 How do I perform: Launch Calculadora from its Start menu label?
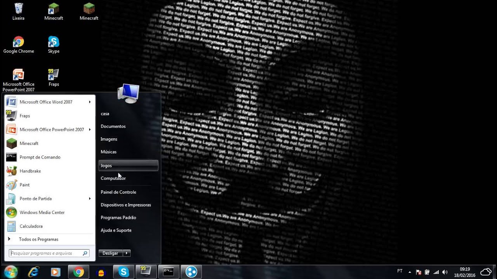31,226
